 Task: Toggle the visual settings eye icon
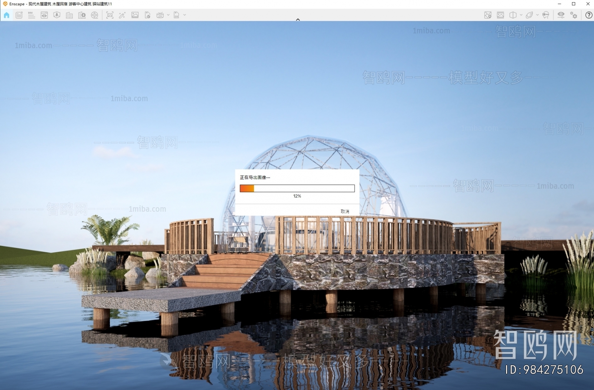(x=561, y=15)
